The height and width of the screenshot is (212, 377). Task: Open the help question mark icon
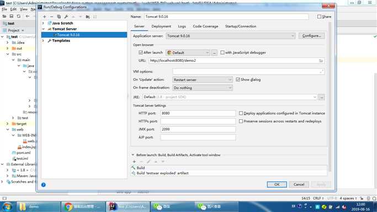coord(44,184)
